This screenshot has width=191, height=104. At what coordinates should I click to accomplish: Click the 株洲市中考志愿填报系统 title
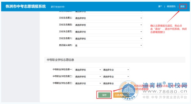[26, 6]
